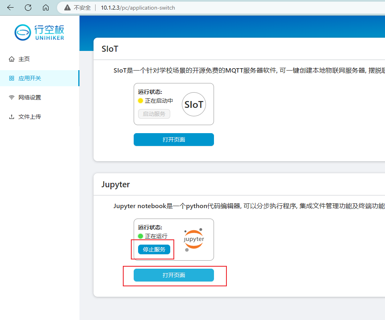Go back using the browser back arrow
Image resolution: width=385 pixels, height=320 pixels.
click(x=10, y=8)
